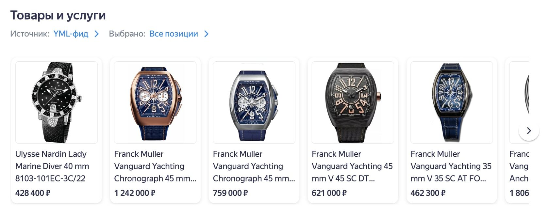
Task: Open the partially visible sixth watch image
Action: point(519,102)
